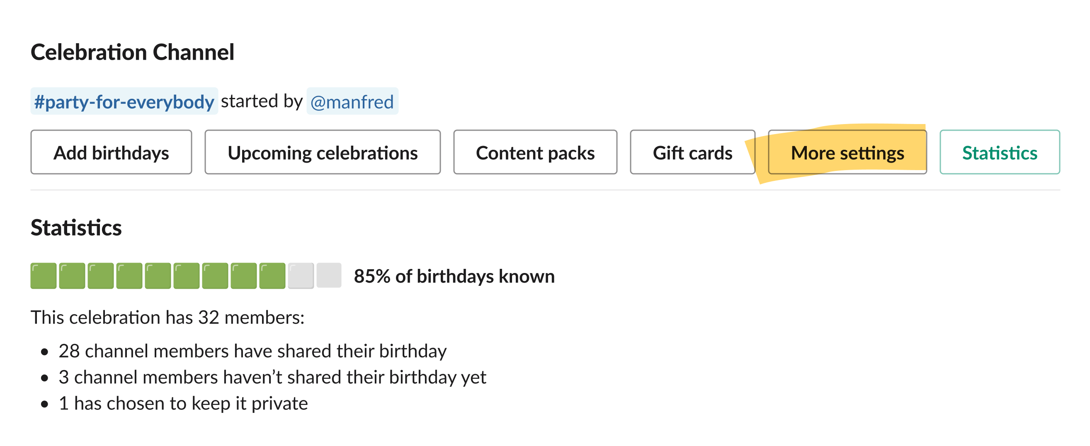Image resolution: width=1090 pixels, height=446 pixels.
Task: View @manfred's profile
Action: coord(352,101)
